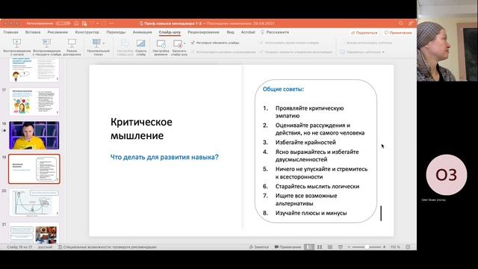
Task: Select the Слайд-шоу tab
Action: click(170, 32)
